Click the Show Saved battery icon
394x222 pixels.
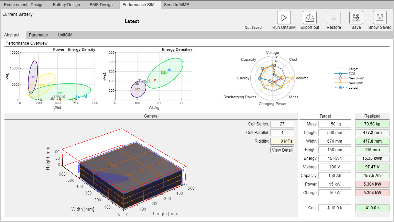pyautogui.click(x=380, y=18)
